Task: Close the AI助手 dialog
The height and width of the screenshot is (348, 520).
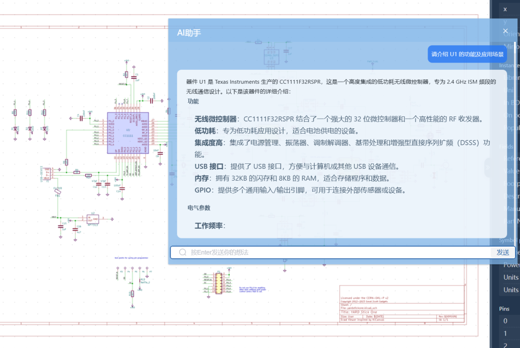Action: [505, 31]
